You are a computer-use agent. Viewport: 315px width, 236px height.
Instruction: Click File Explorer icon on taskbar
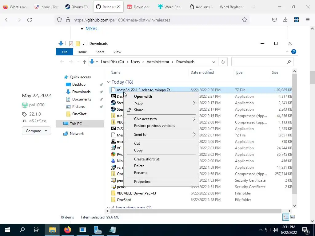pos(52,230)
